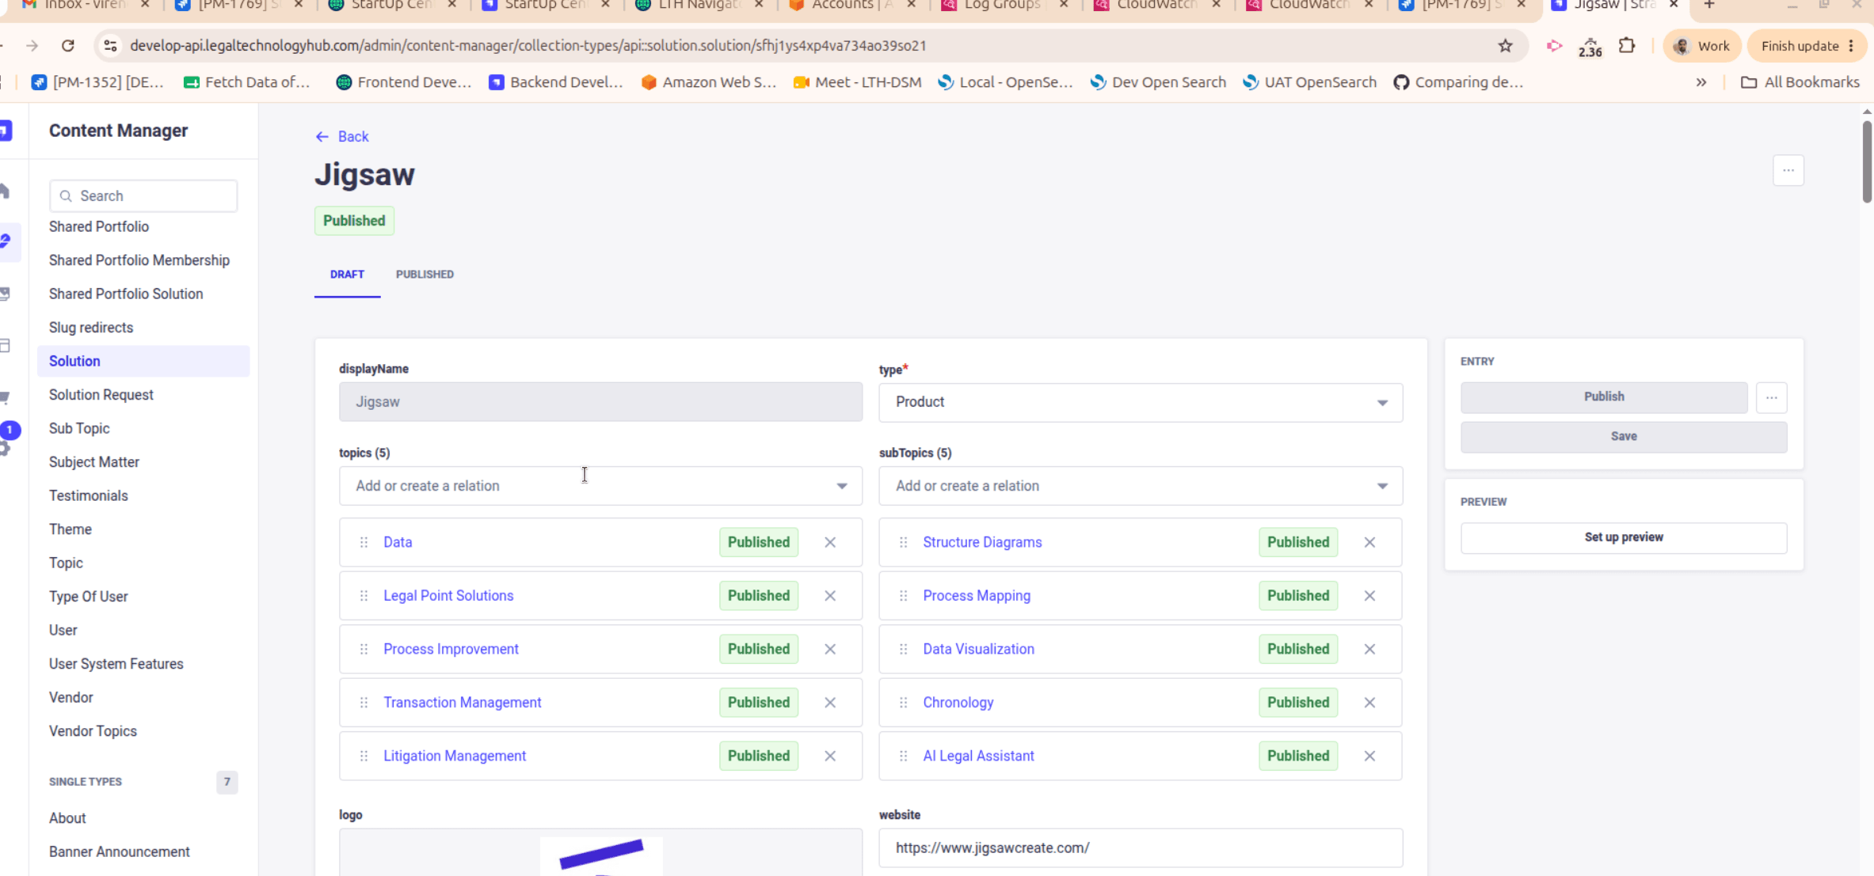Remove the Structure Diagrams subtopic

coord(1369,542)
